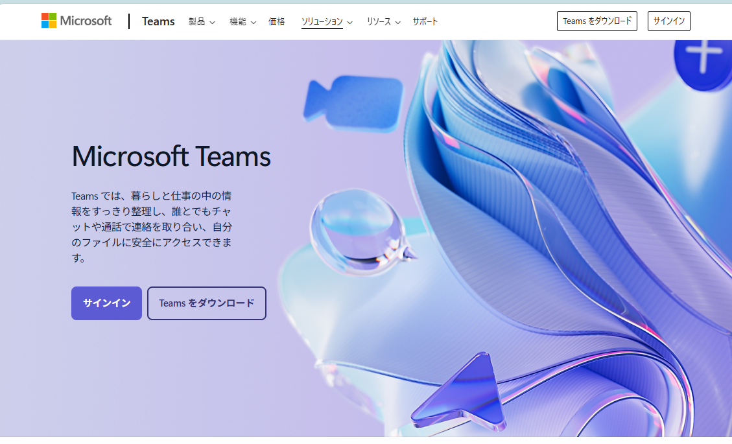The width and height of the screenshot is (732, 444).
Task: Click the header サインイン button
Action: click(x=668, y=21)
